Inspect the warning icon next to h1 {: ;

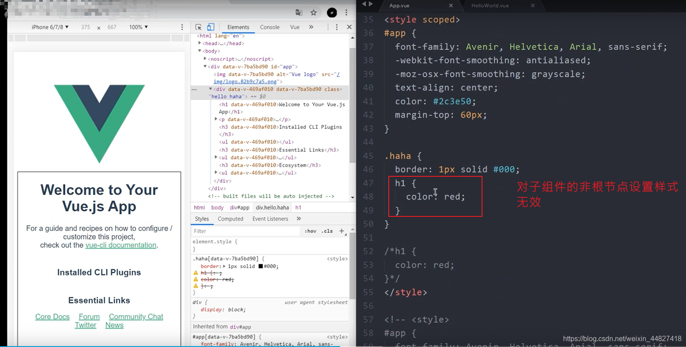click(196, 273)
